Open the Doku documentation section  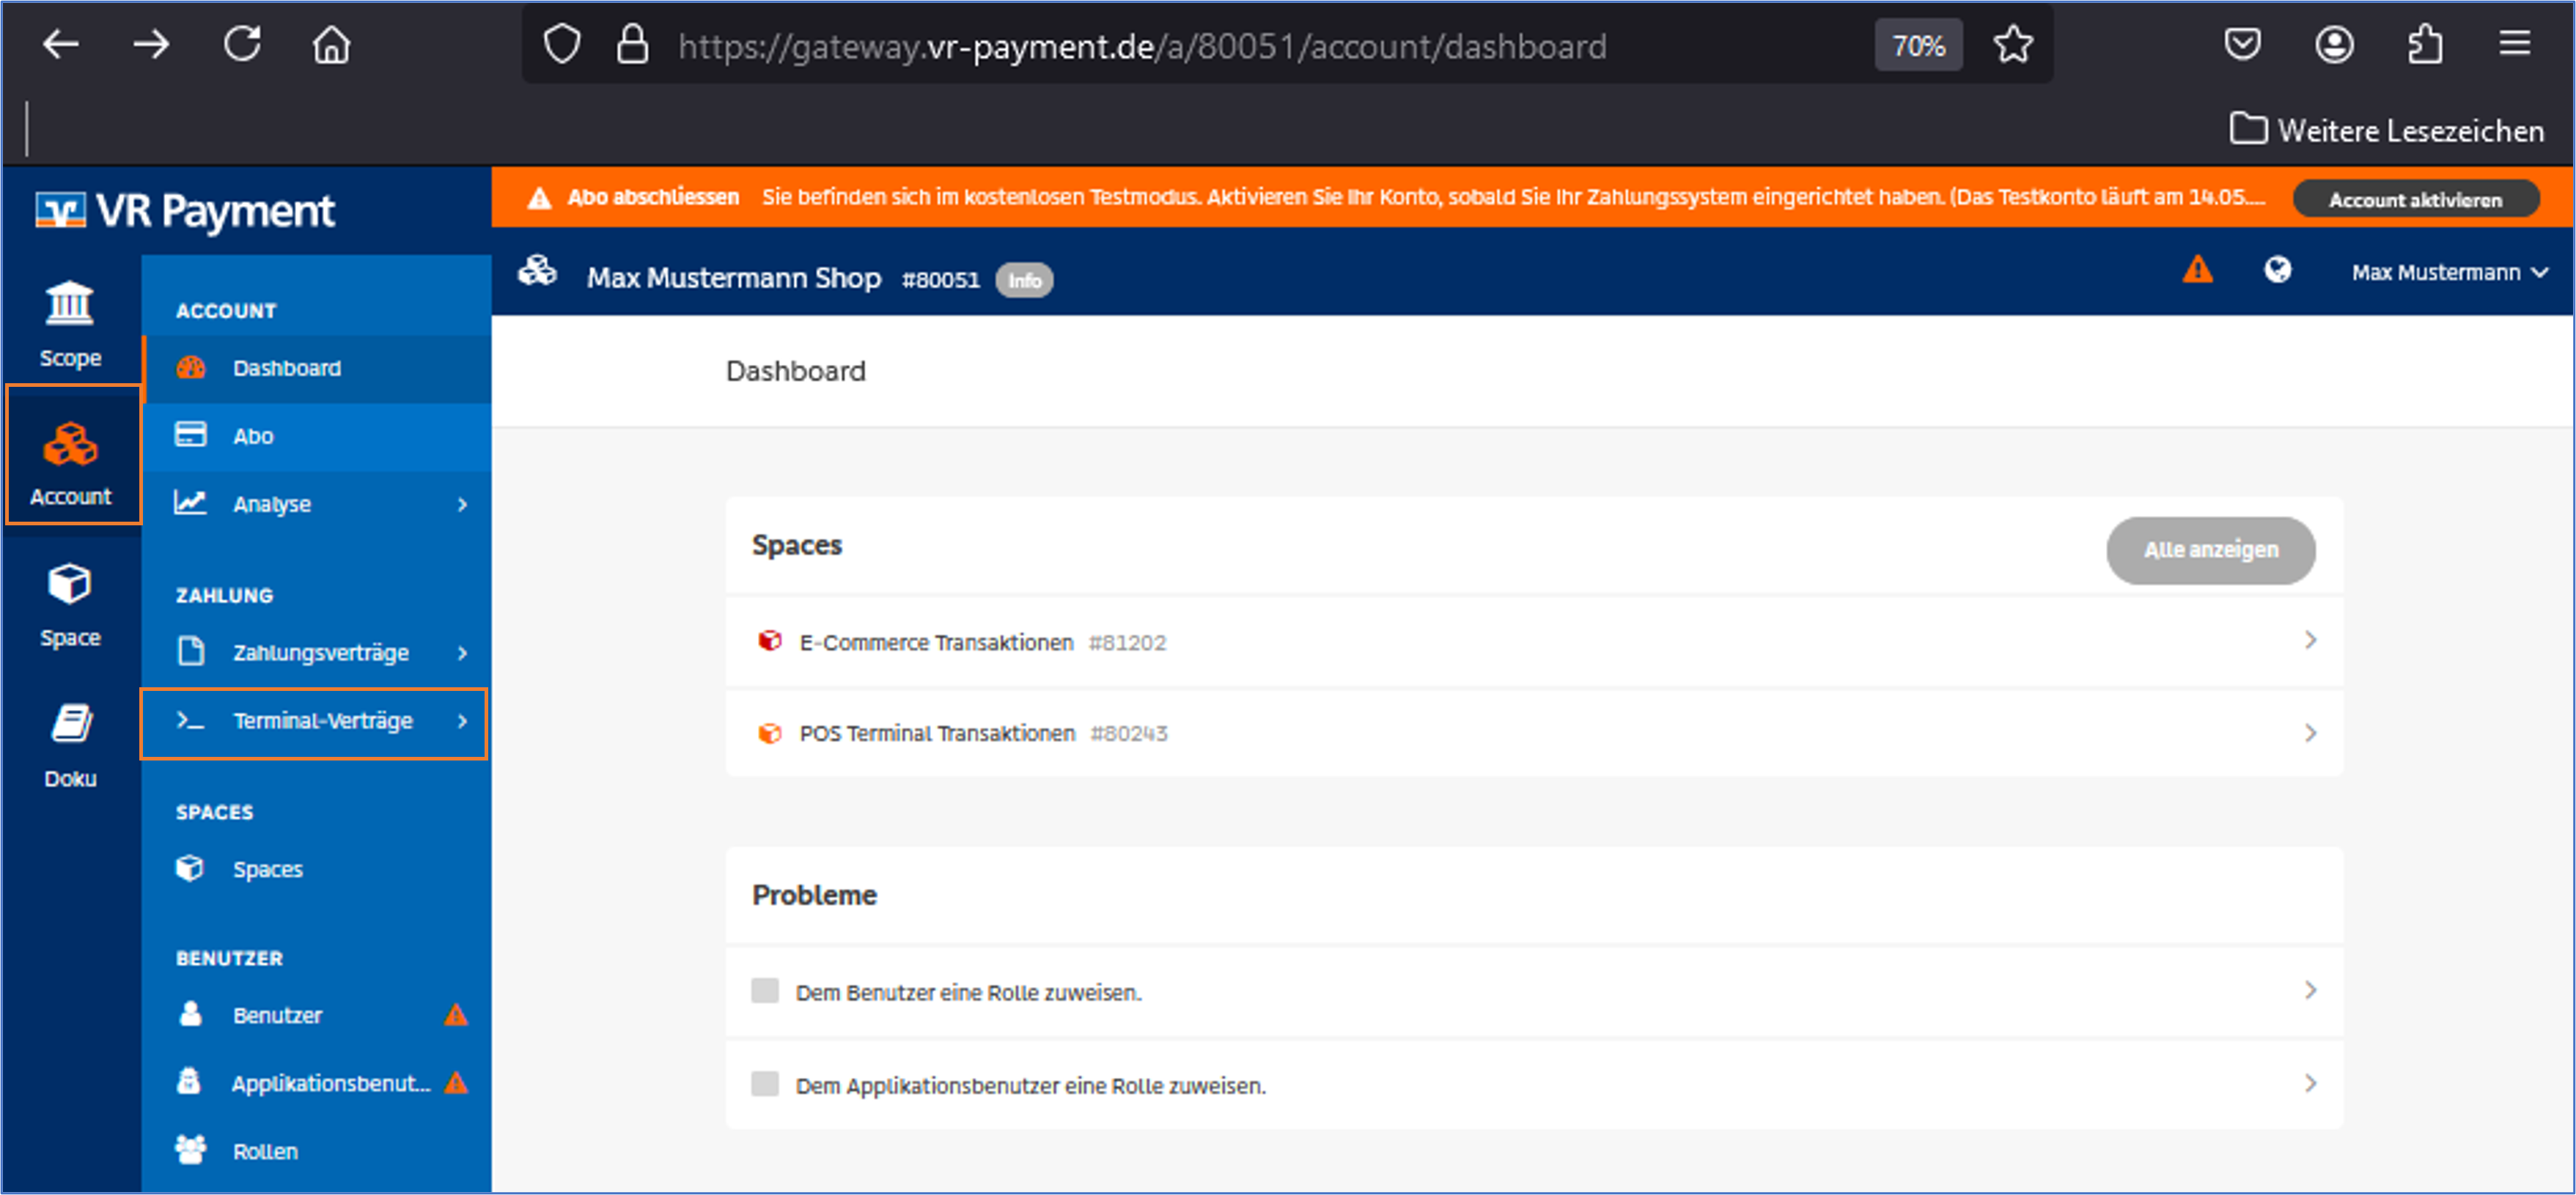coord(70,745)
